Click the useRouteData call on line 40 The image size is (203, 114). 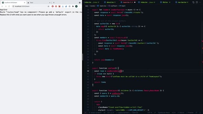pos(113,71)
